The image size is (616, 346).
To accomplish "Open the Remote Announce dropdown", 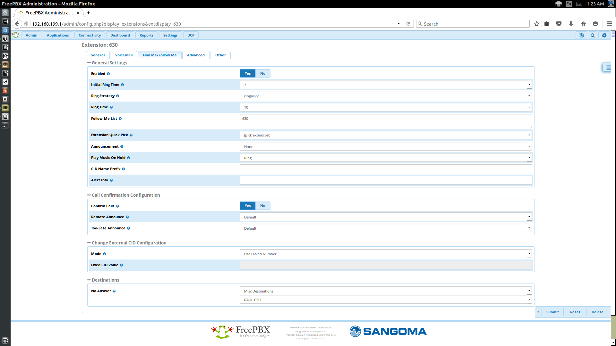I will click(386, 217).
